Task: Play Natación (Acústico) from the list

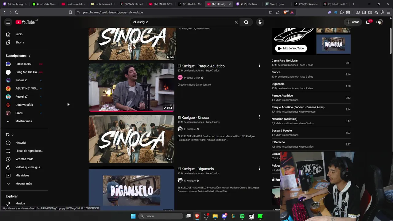Action: click(x=311, y=121)
